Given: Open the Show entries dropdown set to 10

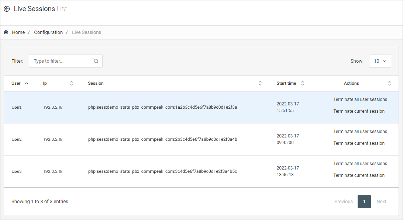Looking at the screenshot, I should pos(380,61).
